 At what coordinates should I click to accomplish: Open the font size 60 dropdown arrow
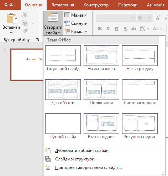[x=151, y=18]
